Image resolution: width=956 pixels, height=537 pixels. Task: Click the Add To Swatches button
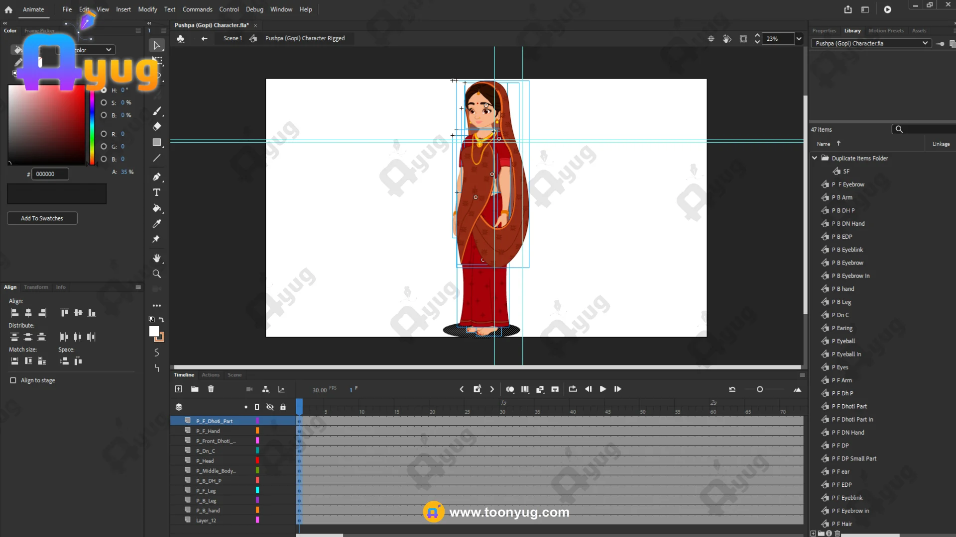42,218
